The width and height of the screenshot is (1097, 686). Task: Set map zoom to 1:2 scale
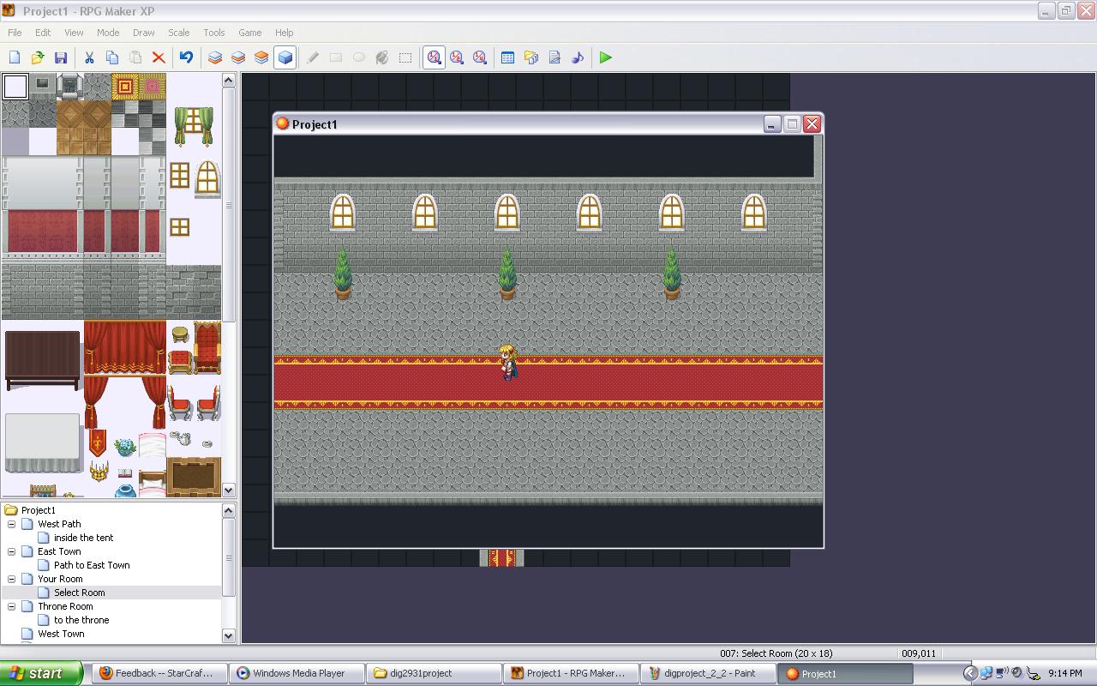tap(457, 57)
